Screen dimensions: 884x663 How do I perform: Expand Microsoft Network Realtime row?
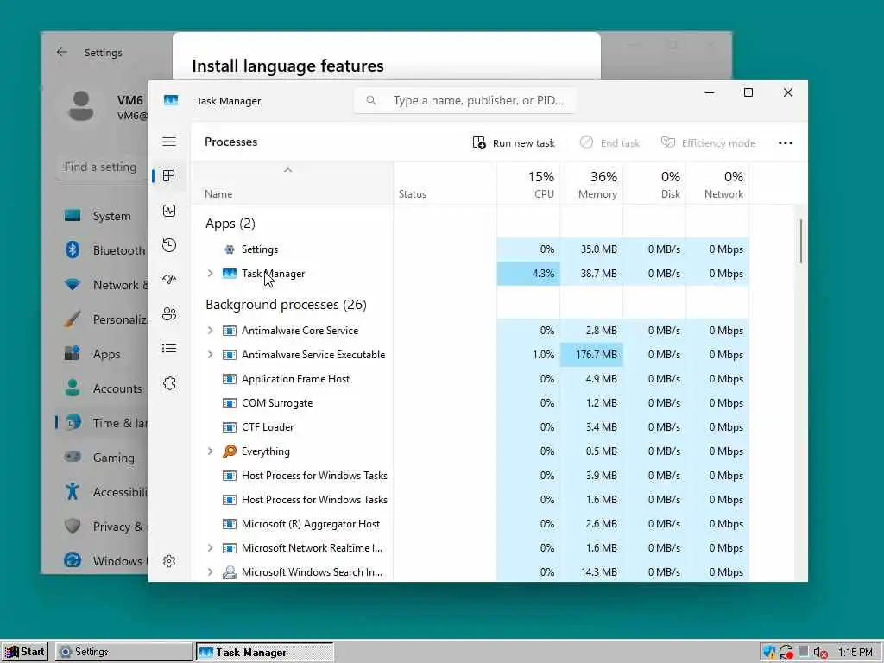point(211,548)
